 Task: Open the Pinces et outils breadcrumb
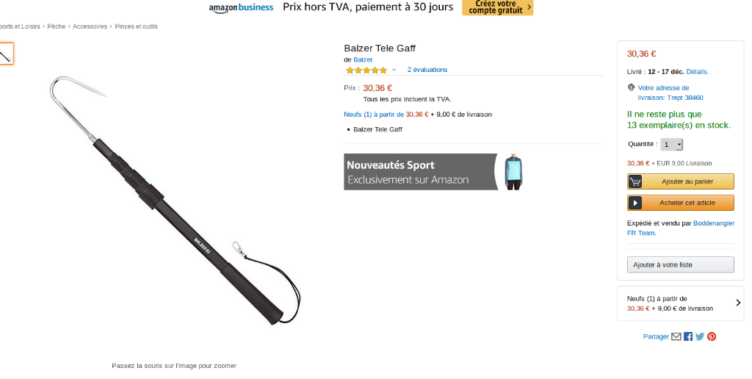(x=136, y=26)
